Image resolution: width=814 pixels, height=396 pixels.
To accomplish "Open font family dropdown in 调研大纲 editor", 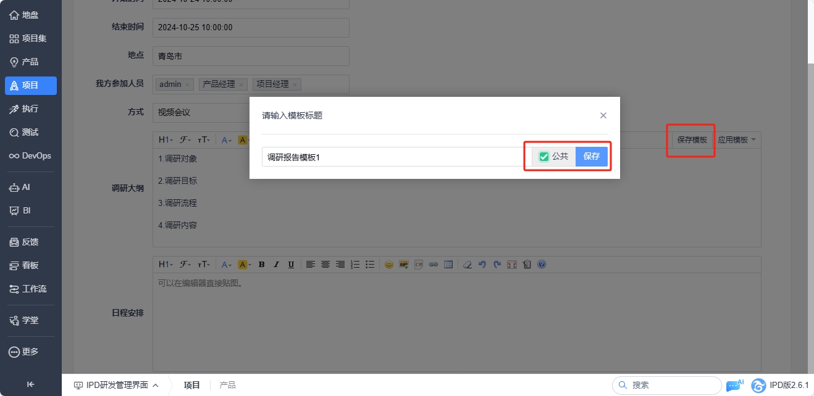I will coord(185,140).
